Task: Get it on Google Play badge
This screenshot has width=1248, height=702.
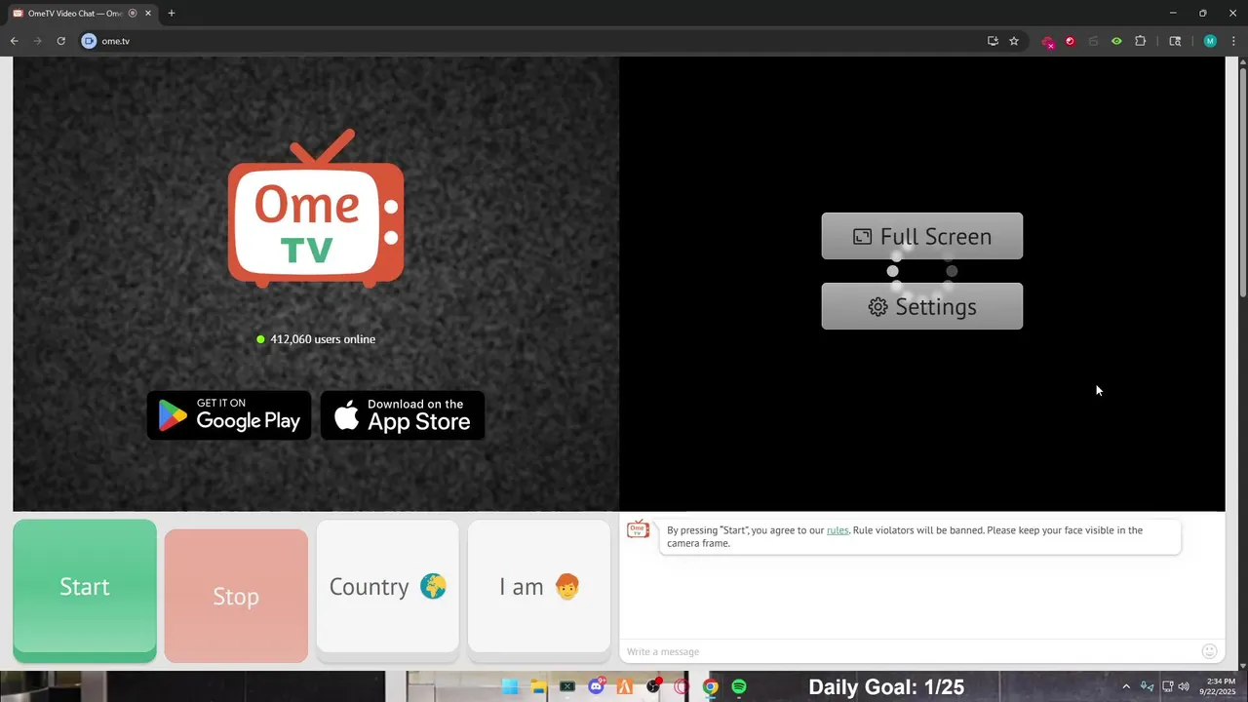Action: pyautogui.click(x=229, y=415)
